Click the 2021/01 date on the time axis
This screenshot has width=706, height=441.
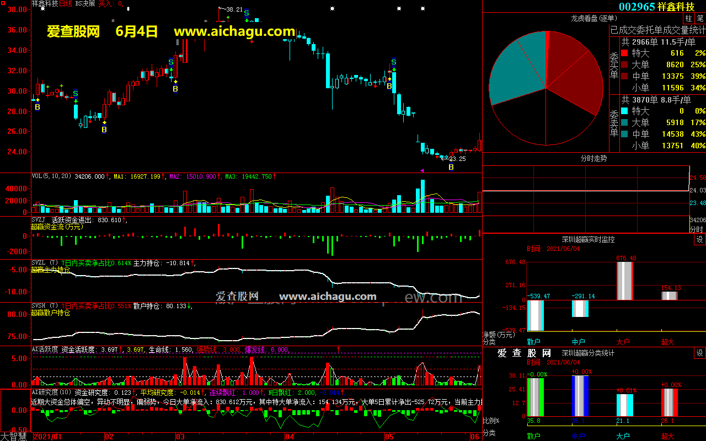[x=47, y=437]
